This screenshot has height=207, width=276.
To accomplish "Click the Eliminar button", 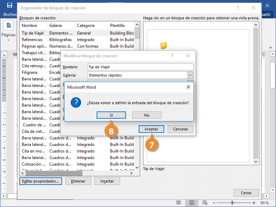I will 79,181.
